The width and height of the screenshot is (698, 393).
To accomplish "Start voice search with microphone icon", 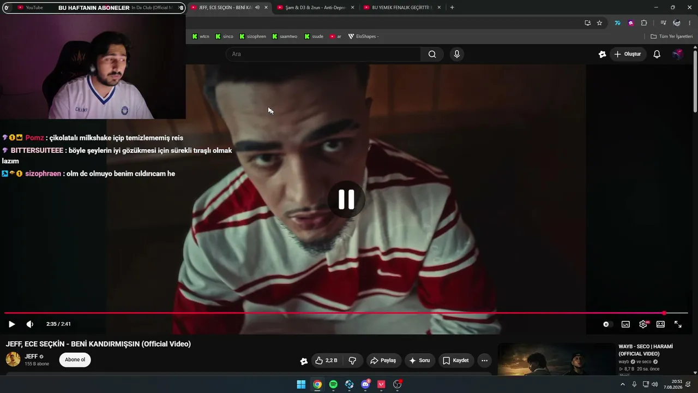I will (x=457, y=54).
